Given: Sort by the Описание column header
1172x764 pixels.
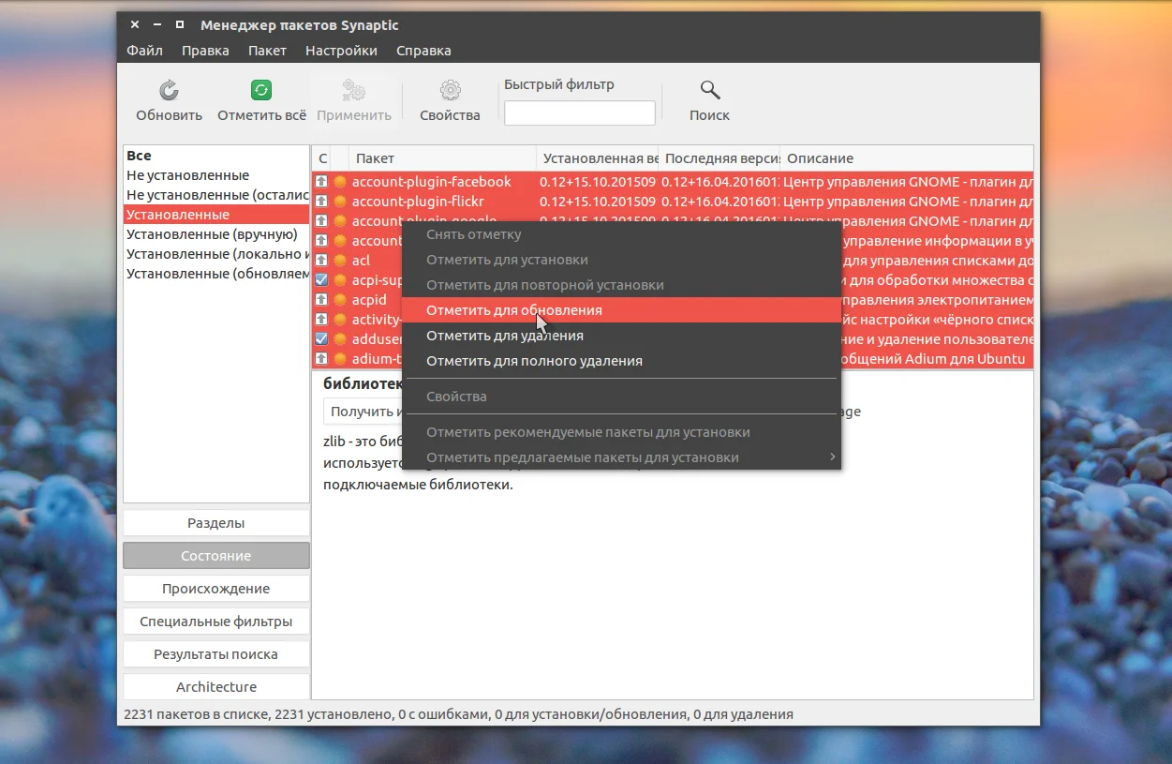Looking at the screenshot, I should 907,158.
